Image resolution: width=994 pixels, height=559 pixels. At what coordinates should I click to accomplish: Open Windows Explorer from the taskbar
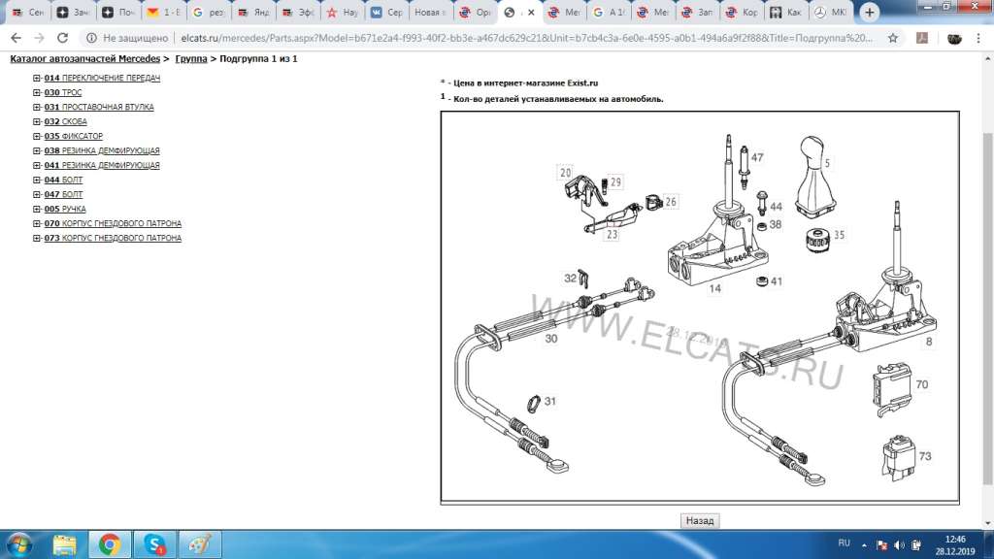pyautogui.click(x=64, y=544)
